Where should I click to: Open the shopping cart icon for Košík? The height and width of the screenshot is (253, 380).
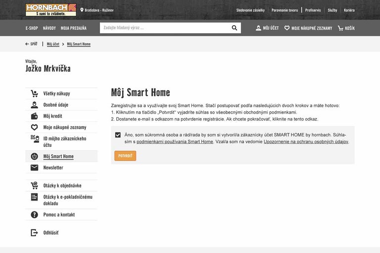coord(340,28)
